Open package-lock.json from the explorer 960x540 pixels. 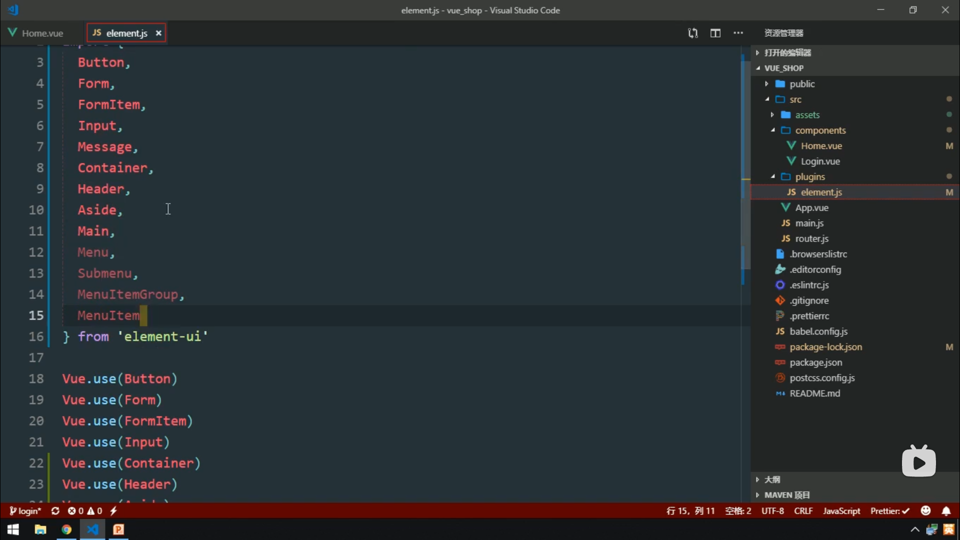coord(855,347)
